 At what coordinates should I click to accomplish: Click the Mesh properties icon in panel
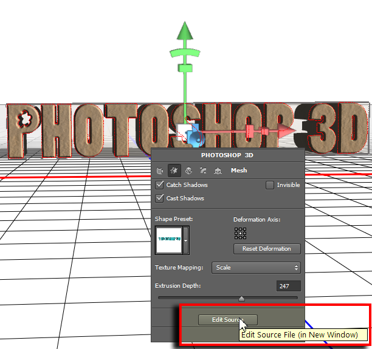[173, 171]
